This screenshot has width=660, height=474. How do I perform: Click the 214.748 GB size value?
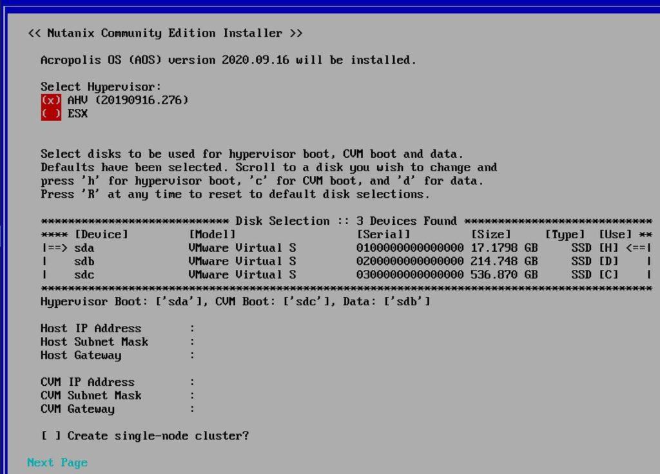pyautogui.click(x=504, y=261)
